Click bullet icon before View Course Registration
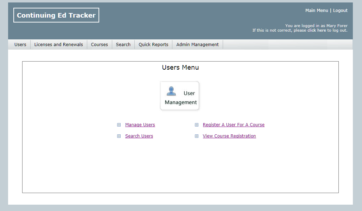 [x=197, y=136]
